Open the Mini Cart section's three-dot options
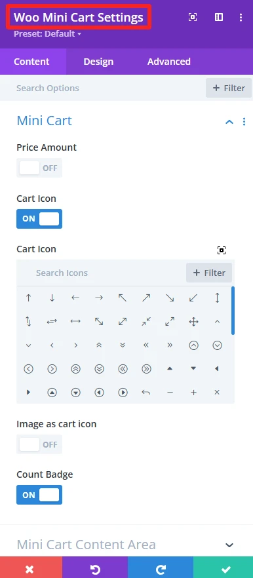 (244, 122)
